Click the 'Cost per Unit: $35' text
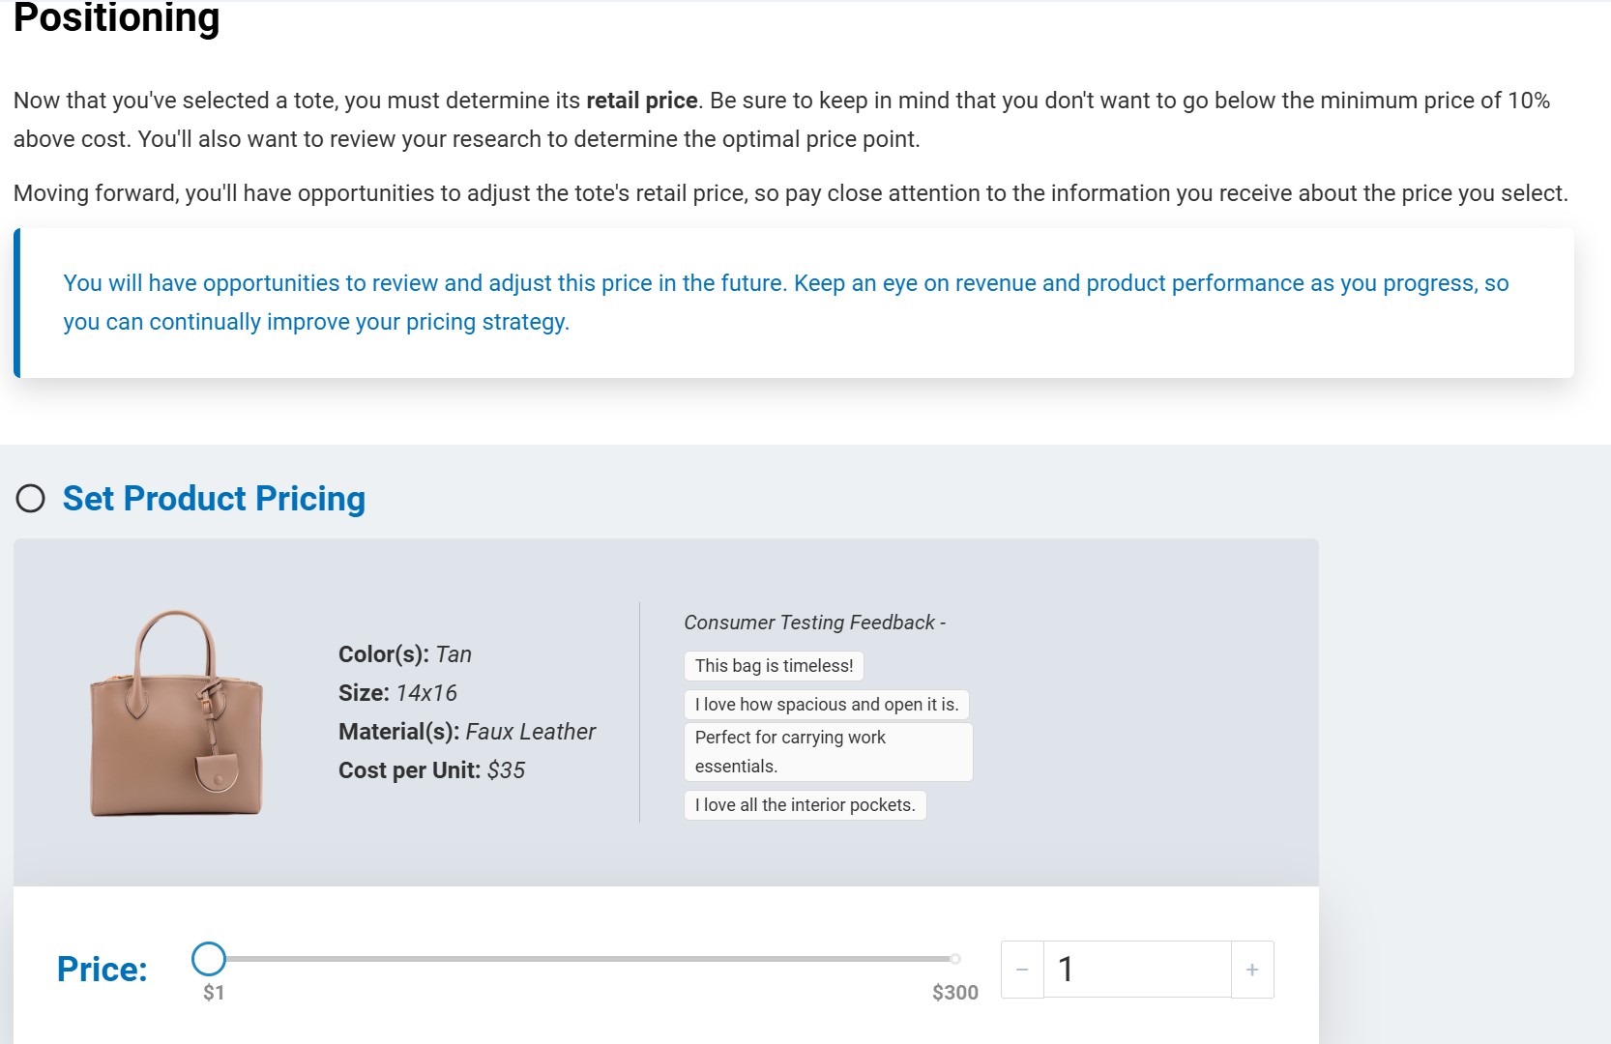 (x=431, y=770)
